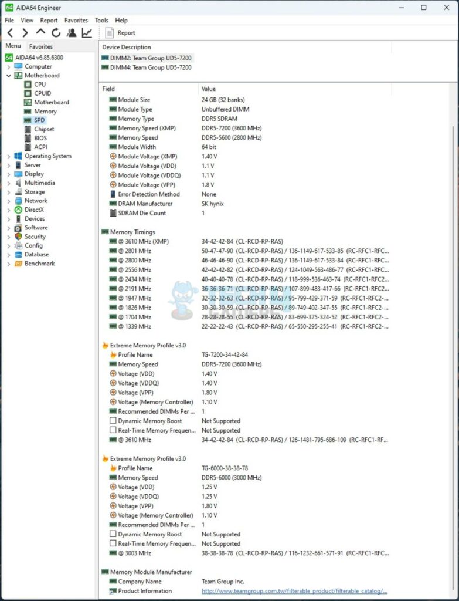Expand the Devices node
The height and width of the screenshot is (601, 459).
click(x=9, y=219)
